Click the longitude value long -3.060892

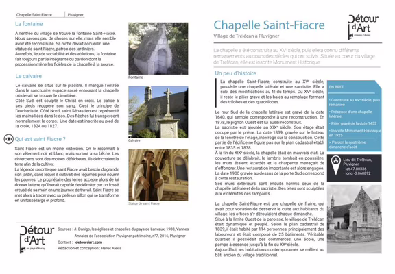[x=357, y=173]
